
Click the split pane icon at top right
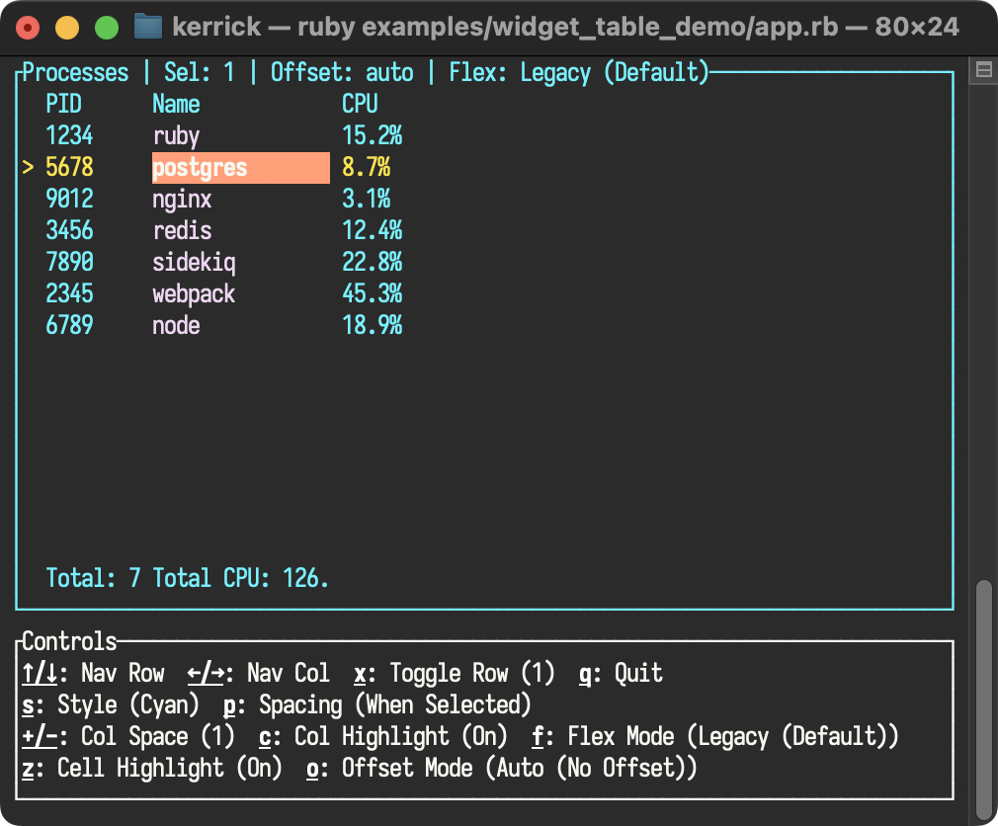tap(983, 70)
